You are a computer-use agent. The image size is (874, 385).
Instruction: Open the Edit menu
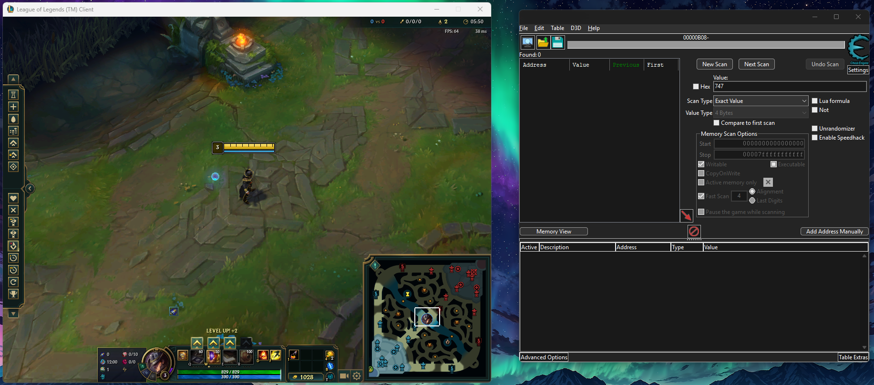(539, 28)
